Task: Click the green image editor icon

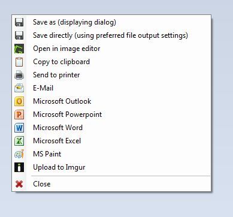Action: [x=19, y=49]
